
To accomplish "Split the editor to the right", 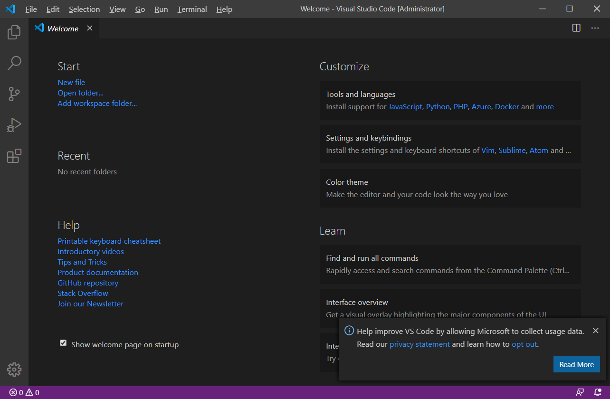I will click(x=576, y=28).
